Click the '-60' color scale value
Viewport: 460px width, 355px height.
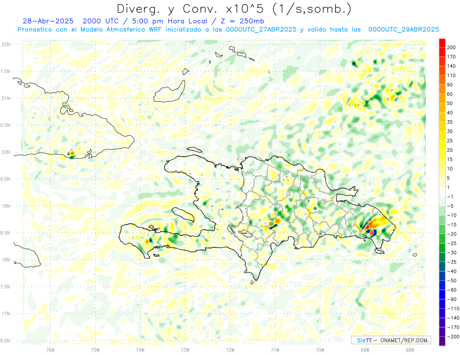point(452,290)
